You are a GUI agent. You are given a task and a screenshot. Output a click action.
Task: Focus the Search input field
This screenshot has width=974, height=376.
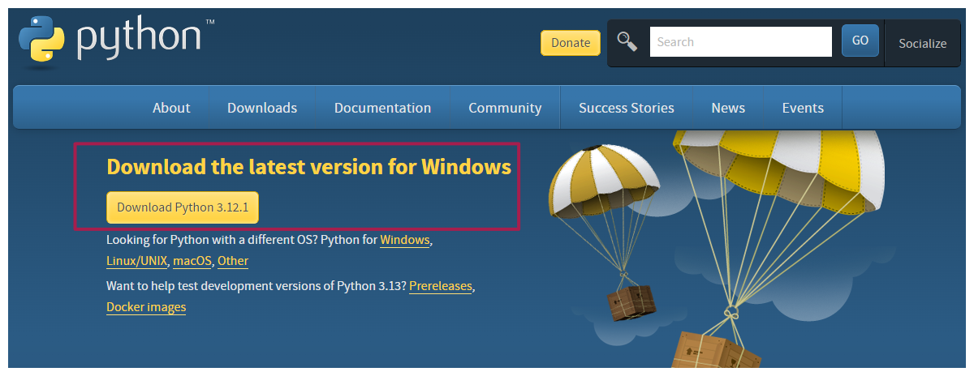coord(740,41)
